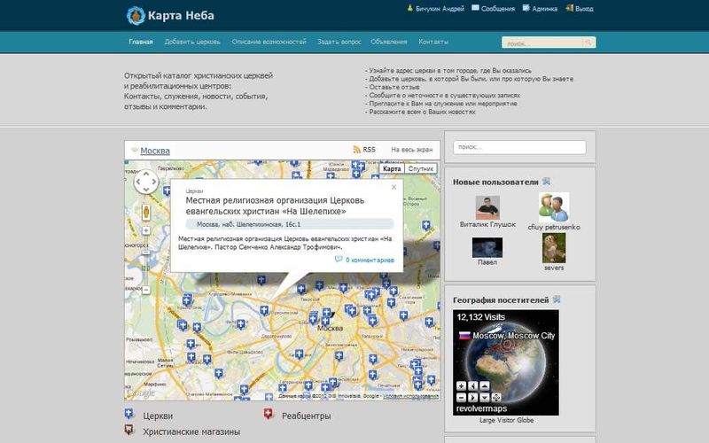Open the severs user avatar
Image resolution: width=709 pixels, height=443 pixels.
(554, 248)
